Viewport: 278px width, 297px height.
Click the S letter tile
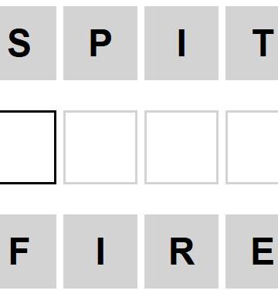click(28, 43)
